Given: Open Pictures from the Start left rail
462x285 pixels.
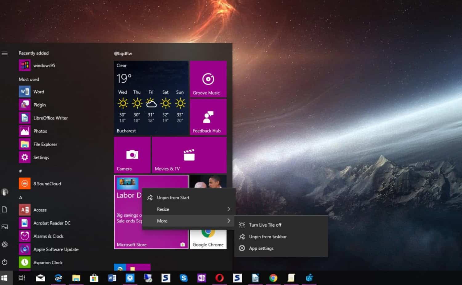Looking at the screenshot, I should tap(5, 227).
